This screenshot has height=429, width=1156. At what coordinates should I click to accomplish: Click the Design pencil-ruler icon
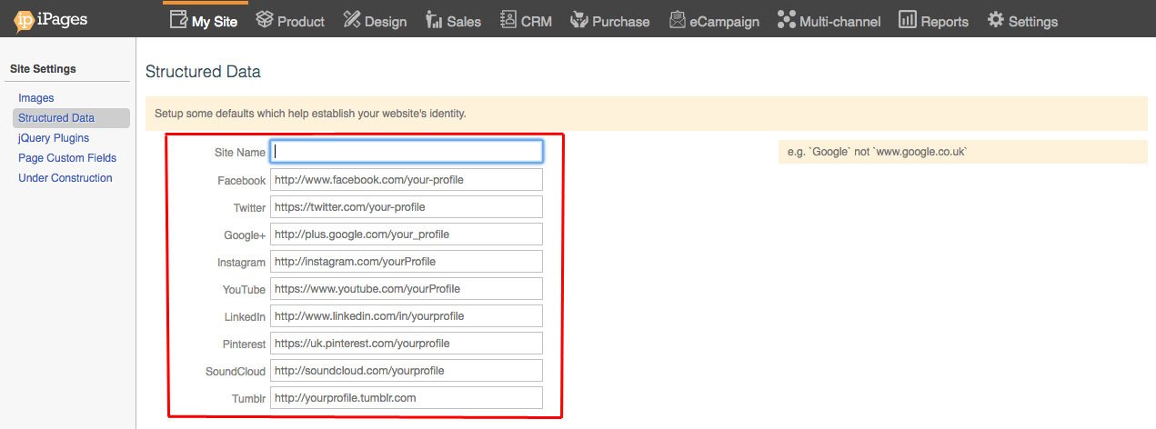click(x=352, y=19)
